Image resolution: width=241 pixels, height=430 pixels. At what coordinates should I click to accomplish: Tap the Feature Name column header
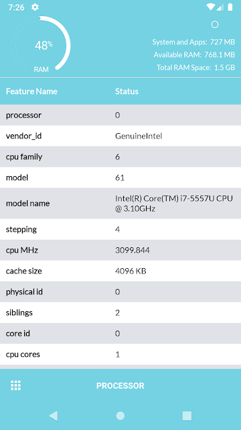pos(31,91)
